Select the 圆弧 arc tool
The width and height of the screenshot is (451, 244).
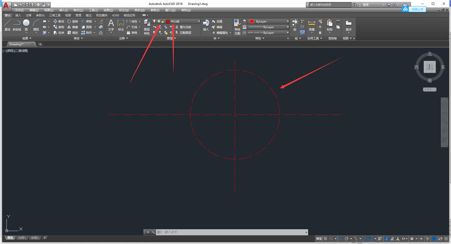click(x=36, y=25)
